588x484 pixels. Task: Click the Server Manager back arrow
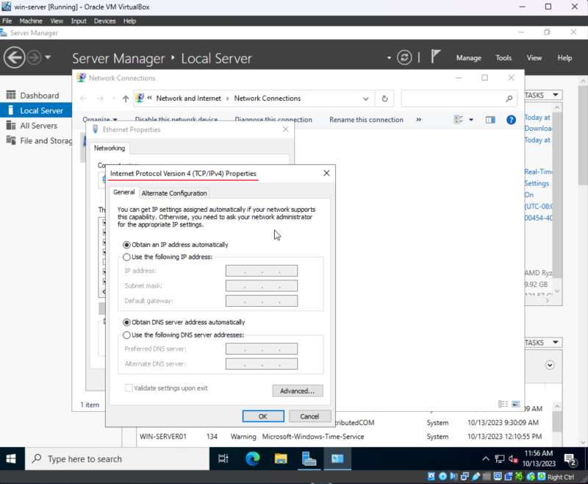14,57
